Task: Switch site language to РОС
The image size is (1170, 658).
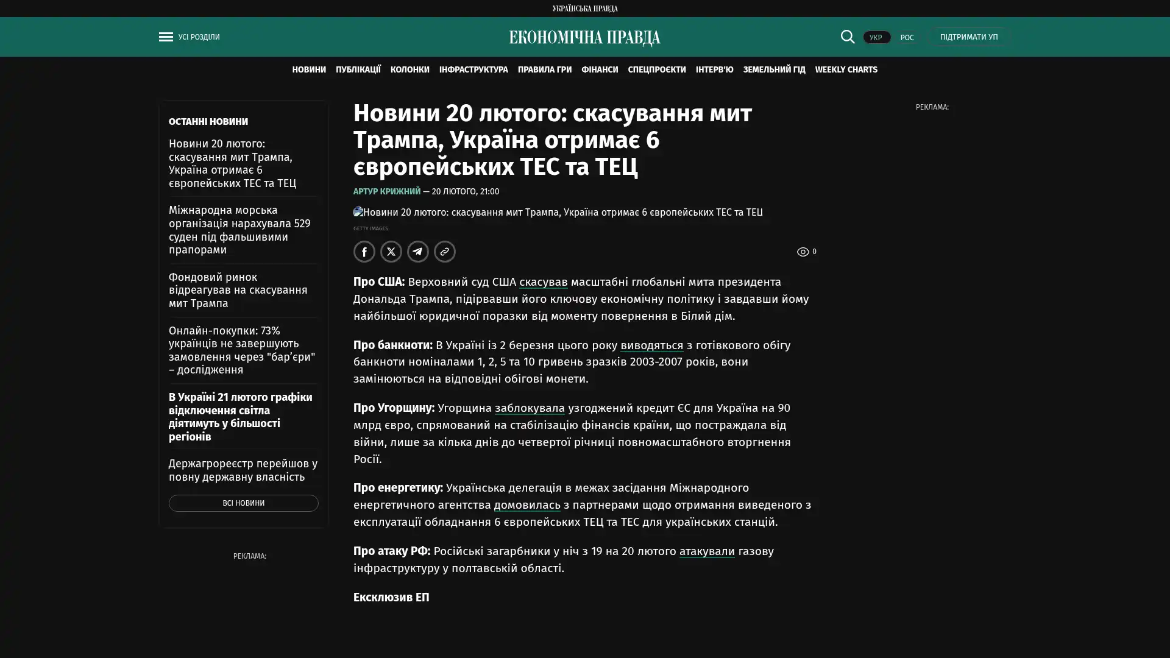Action: tap(907, 38)
